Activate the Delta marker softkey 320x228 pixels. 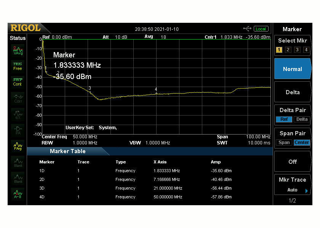tap(293, 92)
